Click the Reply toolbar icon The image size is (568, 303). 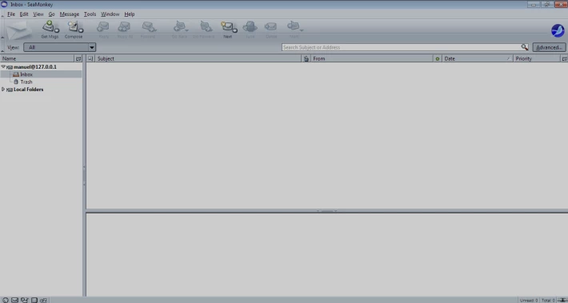pyautogui.click(x=103, y=27)
